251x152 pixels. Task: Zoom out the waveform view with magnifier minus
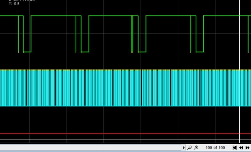point(190,147)
